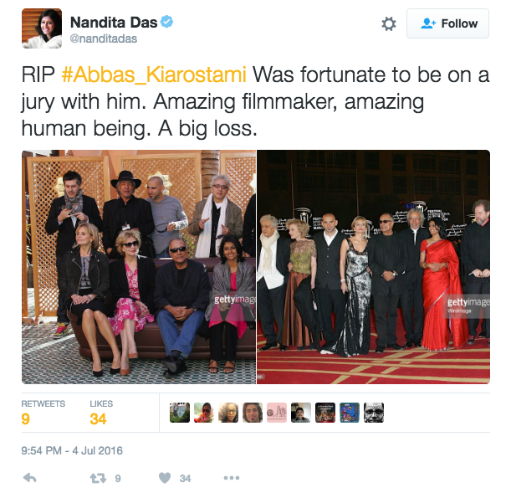This screenshot has height=498, width=511.
Task: Show the list of 34 likes
Action: (x=101, y=413)
